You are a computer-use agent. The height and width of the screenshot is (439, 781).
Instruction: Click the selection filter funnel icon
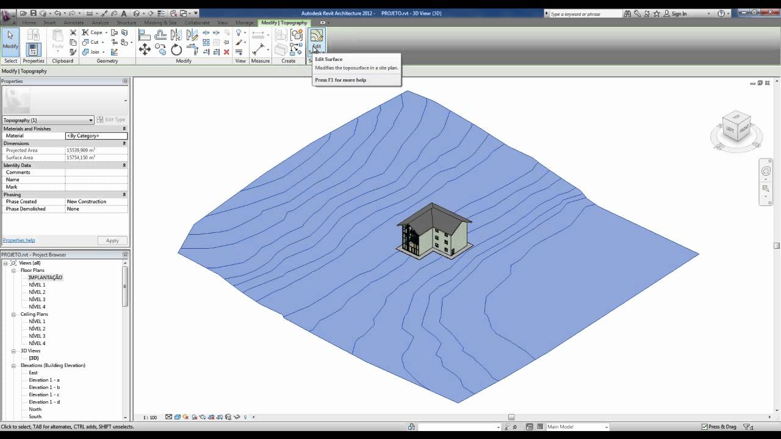pos(745,427)
